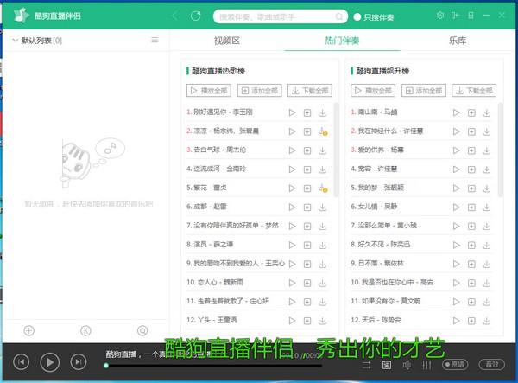Click the volume speaker icon
The image size is (518, 383).
click(407, 365)
